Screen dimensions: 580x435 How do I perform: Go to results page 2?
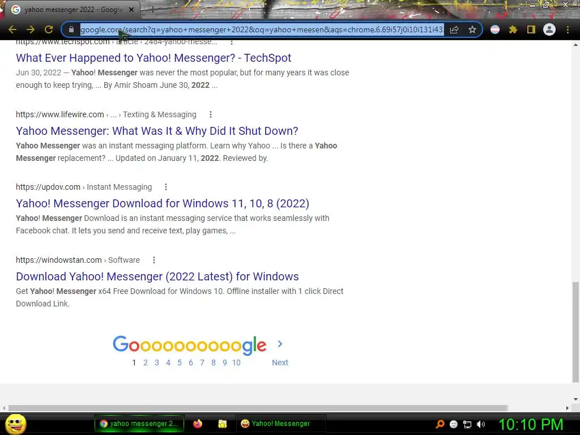point(146,362)
